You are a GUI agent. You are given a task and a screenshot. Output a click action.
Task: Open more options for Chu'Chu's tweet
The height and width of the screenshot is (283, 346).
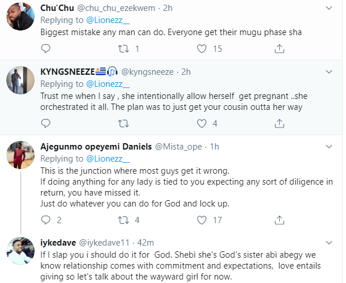(x=329, y=8)
